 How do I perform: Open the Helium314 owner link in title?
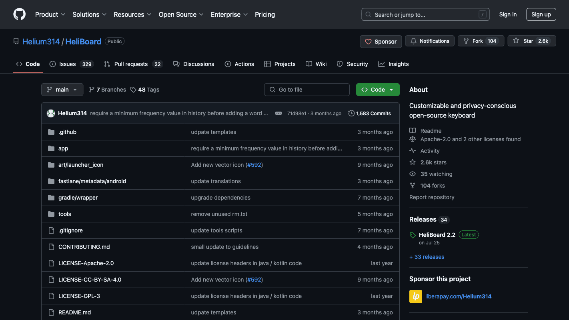[41, 42]
